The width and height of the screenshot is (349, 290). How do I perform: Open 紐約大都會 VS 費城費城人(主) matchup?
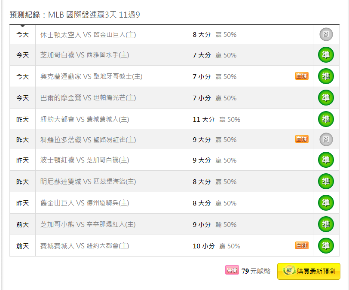85,119
